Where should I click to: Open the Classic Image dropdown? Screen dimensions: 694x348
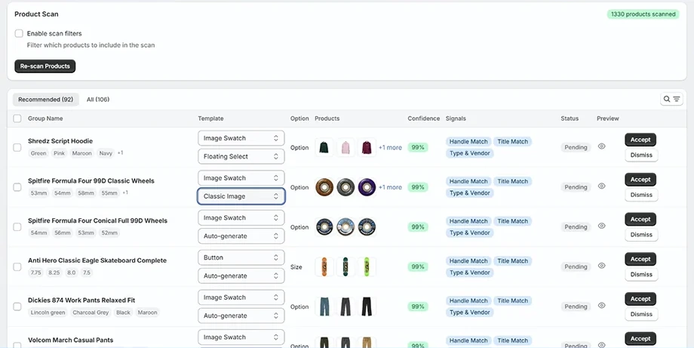241,196
